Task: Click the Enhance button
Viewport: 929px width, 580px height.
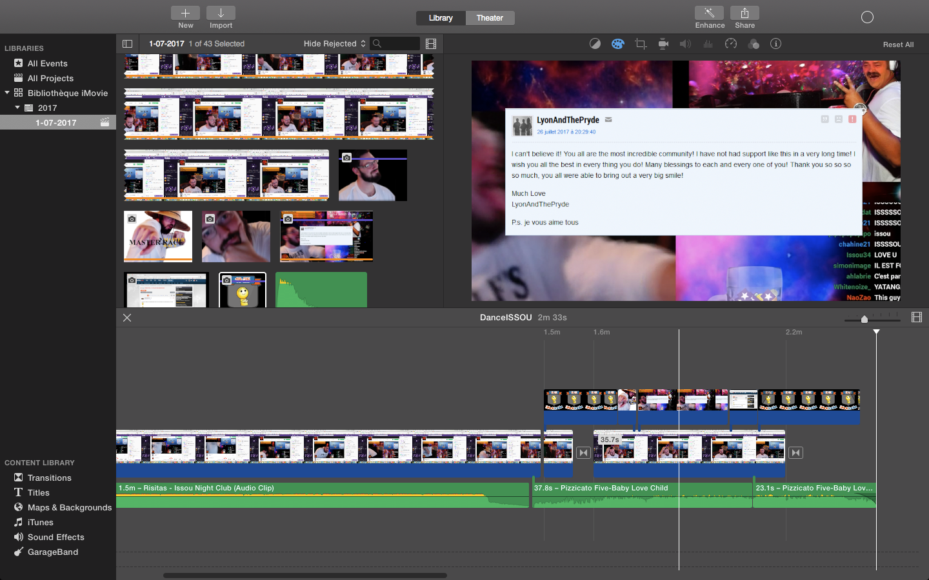Action: [710, 17]
